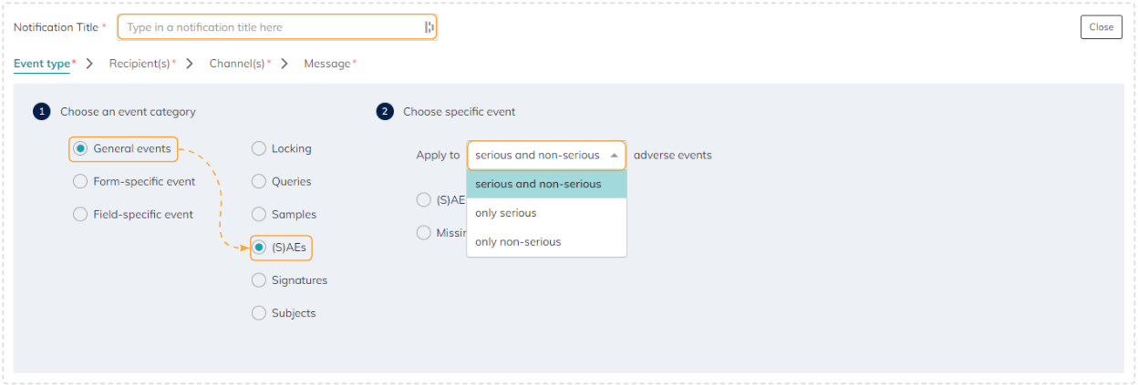Viewport: 1138px width, 385px height.
Task: Choose 'only non-serious' from the dropdown list
Action: point(518,242)
